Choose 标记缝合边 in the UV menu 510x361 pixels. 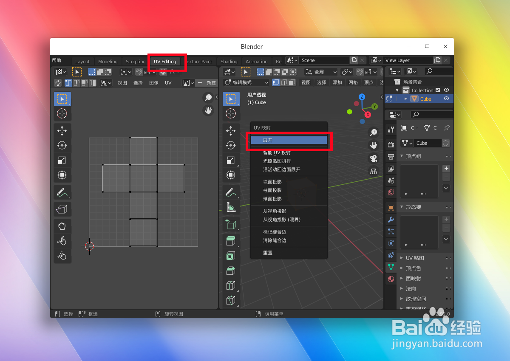click(289, 232)
